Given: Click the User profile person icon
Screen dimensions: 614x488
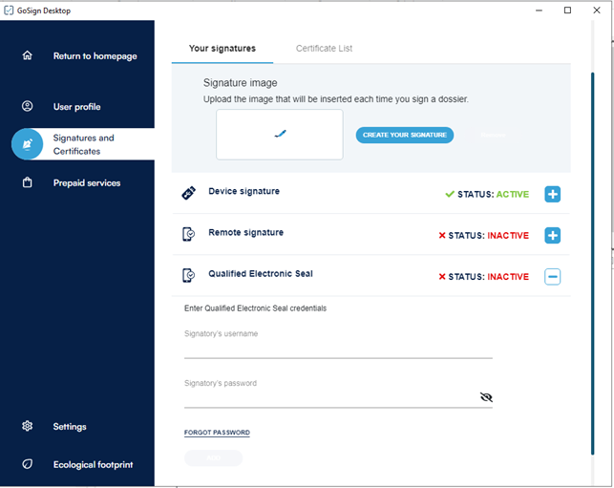Looking at the screenshot, I should (28, 106).
